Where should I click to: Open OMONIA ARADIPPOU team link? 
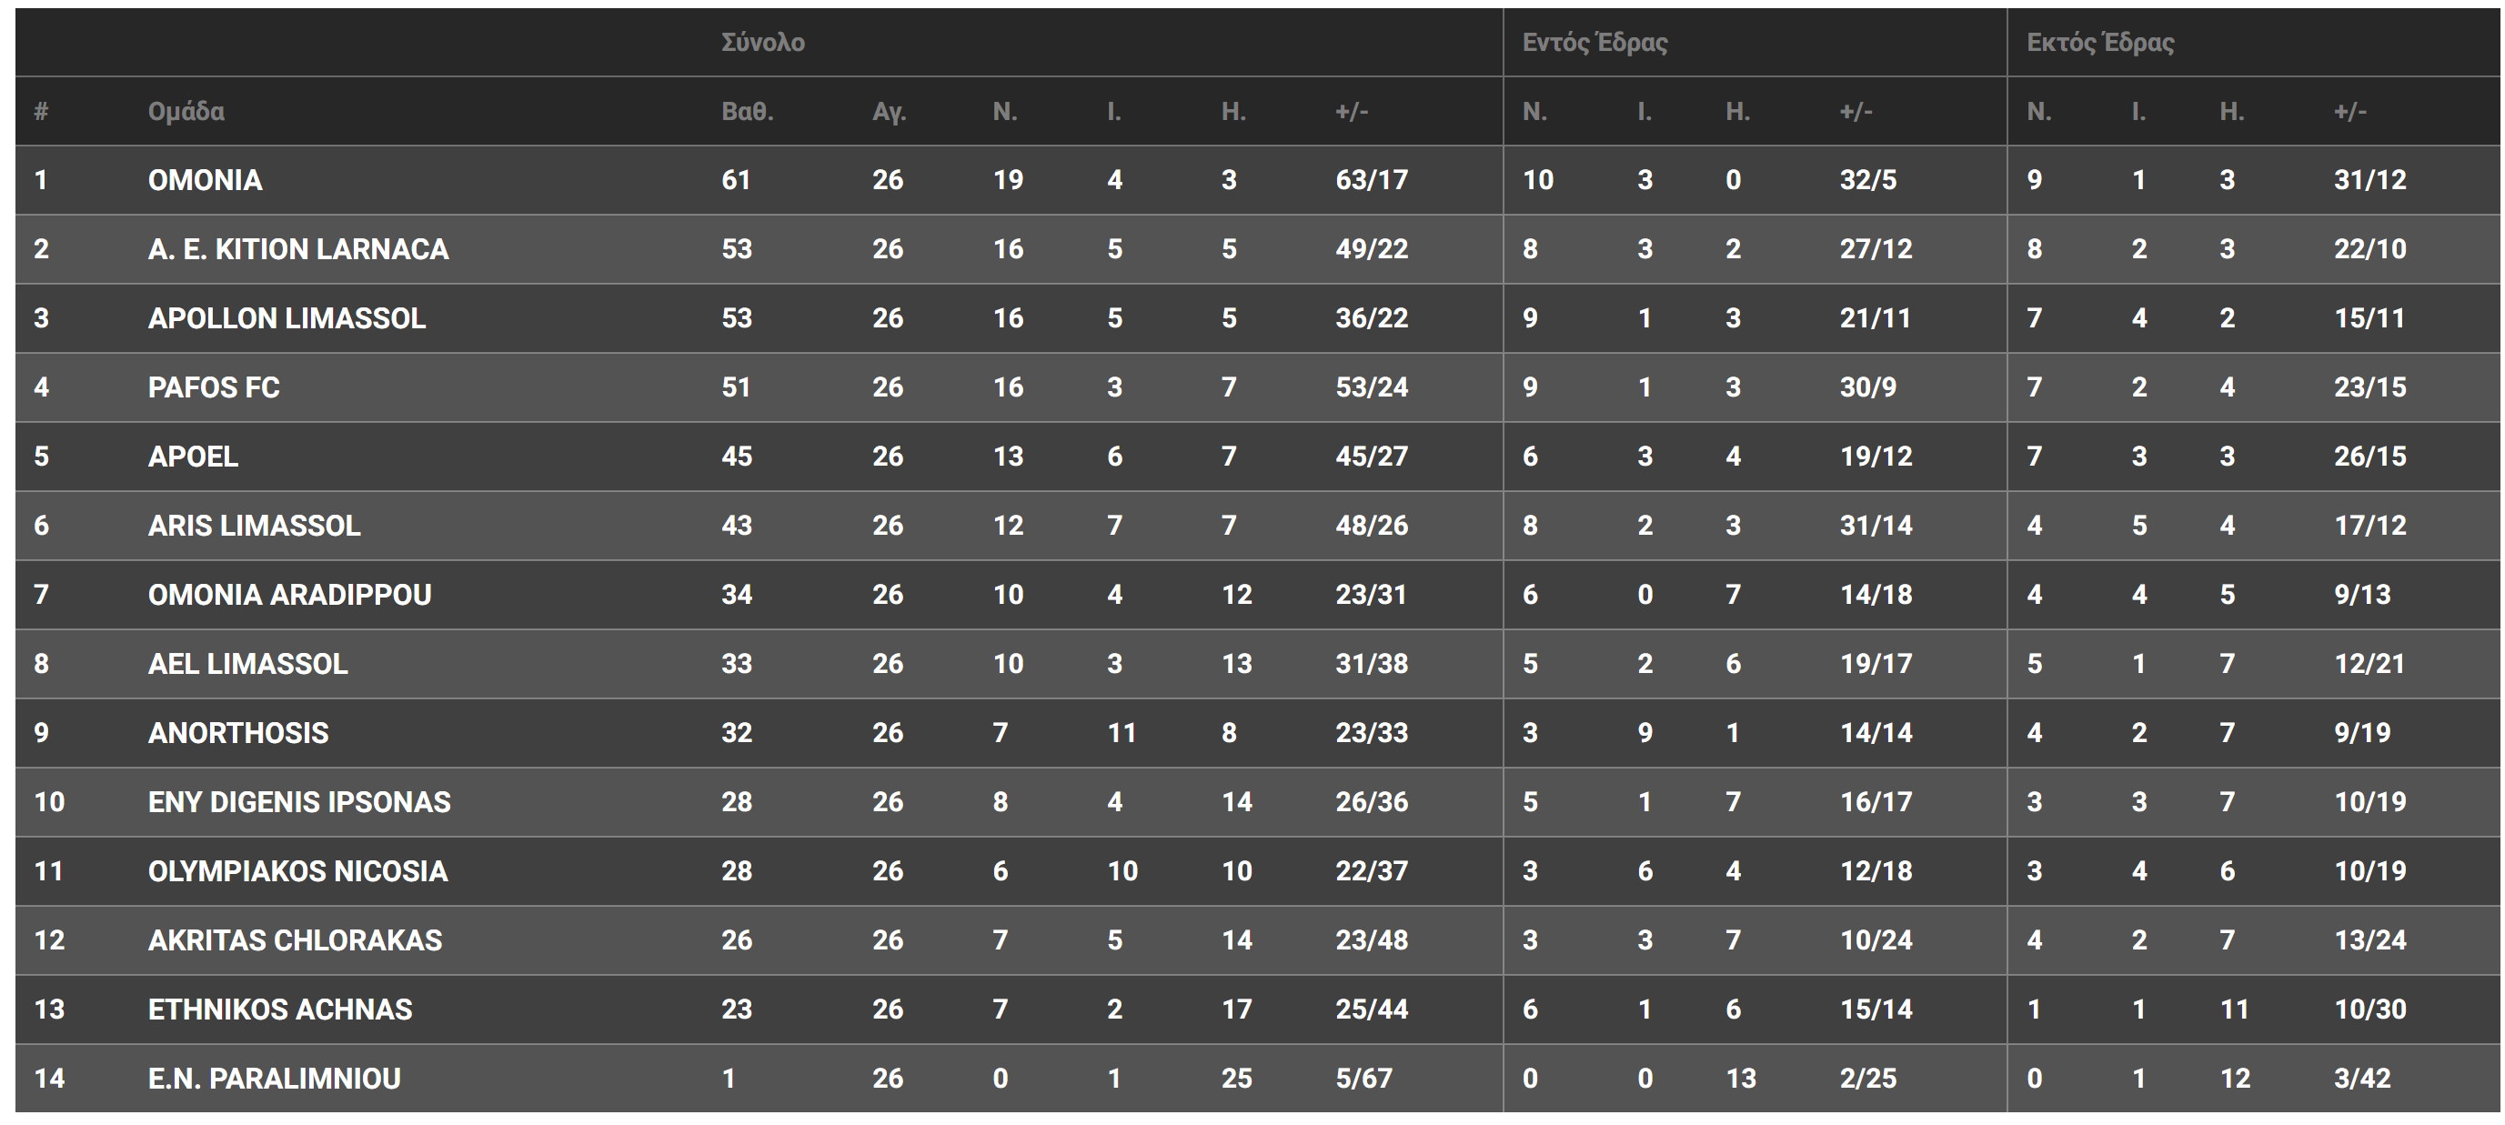(289, 594)
